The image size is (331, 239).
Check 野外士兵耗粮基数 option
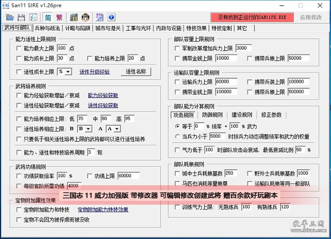249,173
